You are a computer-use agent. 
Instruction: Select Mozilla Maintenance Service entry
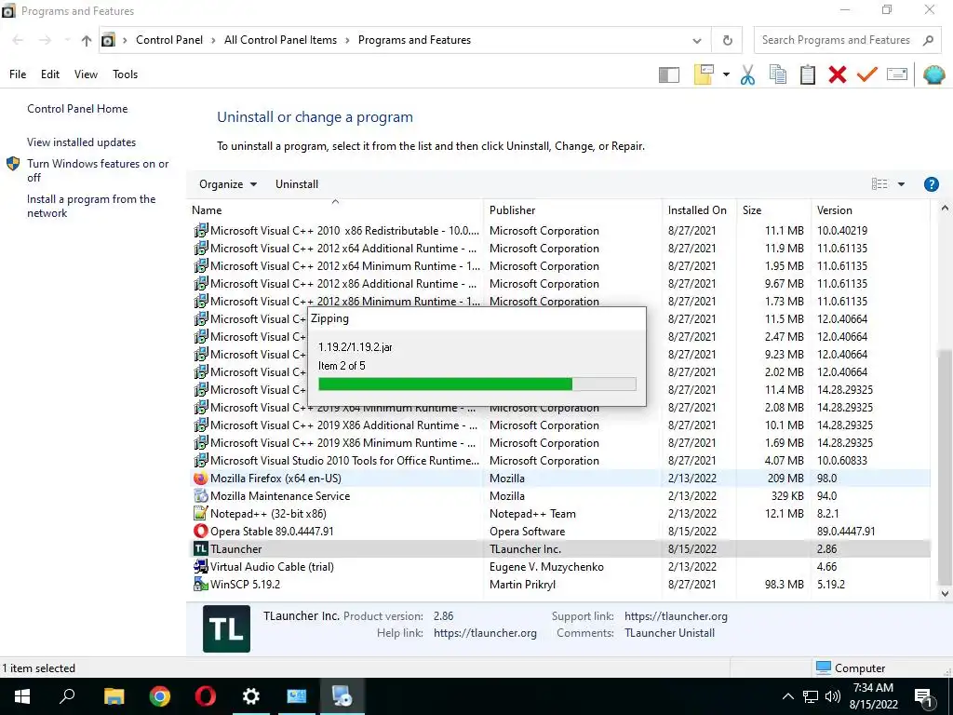point(560,496)
